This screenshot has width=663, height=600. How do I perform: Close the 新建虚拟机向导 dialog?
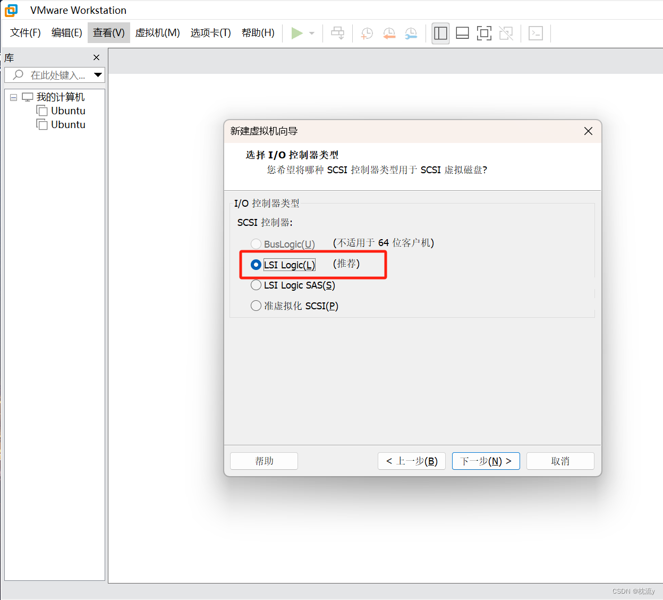tap(588, 131)
